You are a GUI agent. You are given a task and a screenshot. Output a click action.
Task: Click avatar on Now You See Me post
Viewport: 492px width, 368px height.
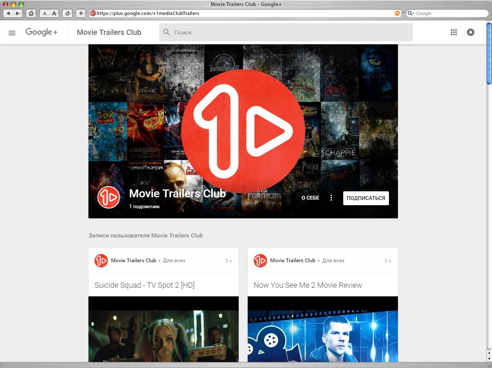coord(260,261)
